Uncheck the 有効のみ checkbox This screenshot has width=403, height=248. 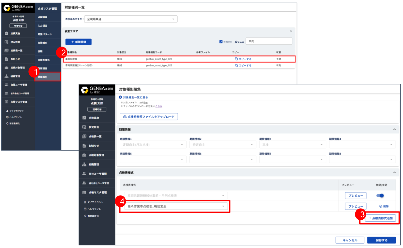click(221, 42)
